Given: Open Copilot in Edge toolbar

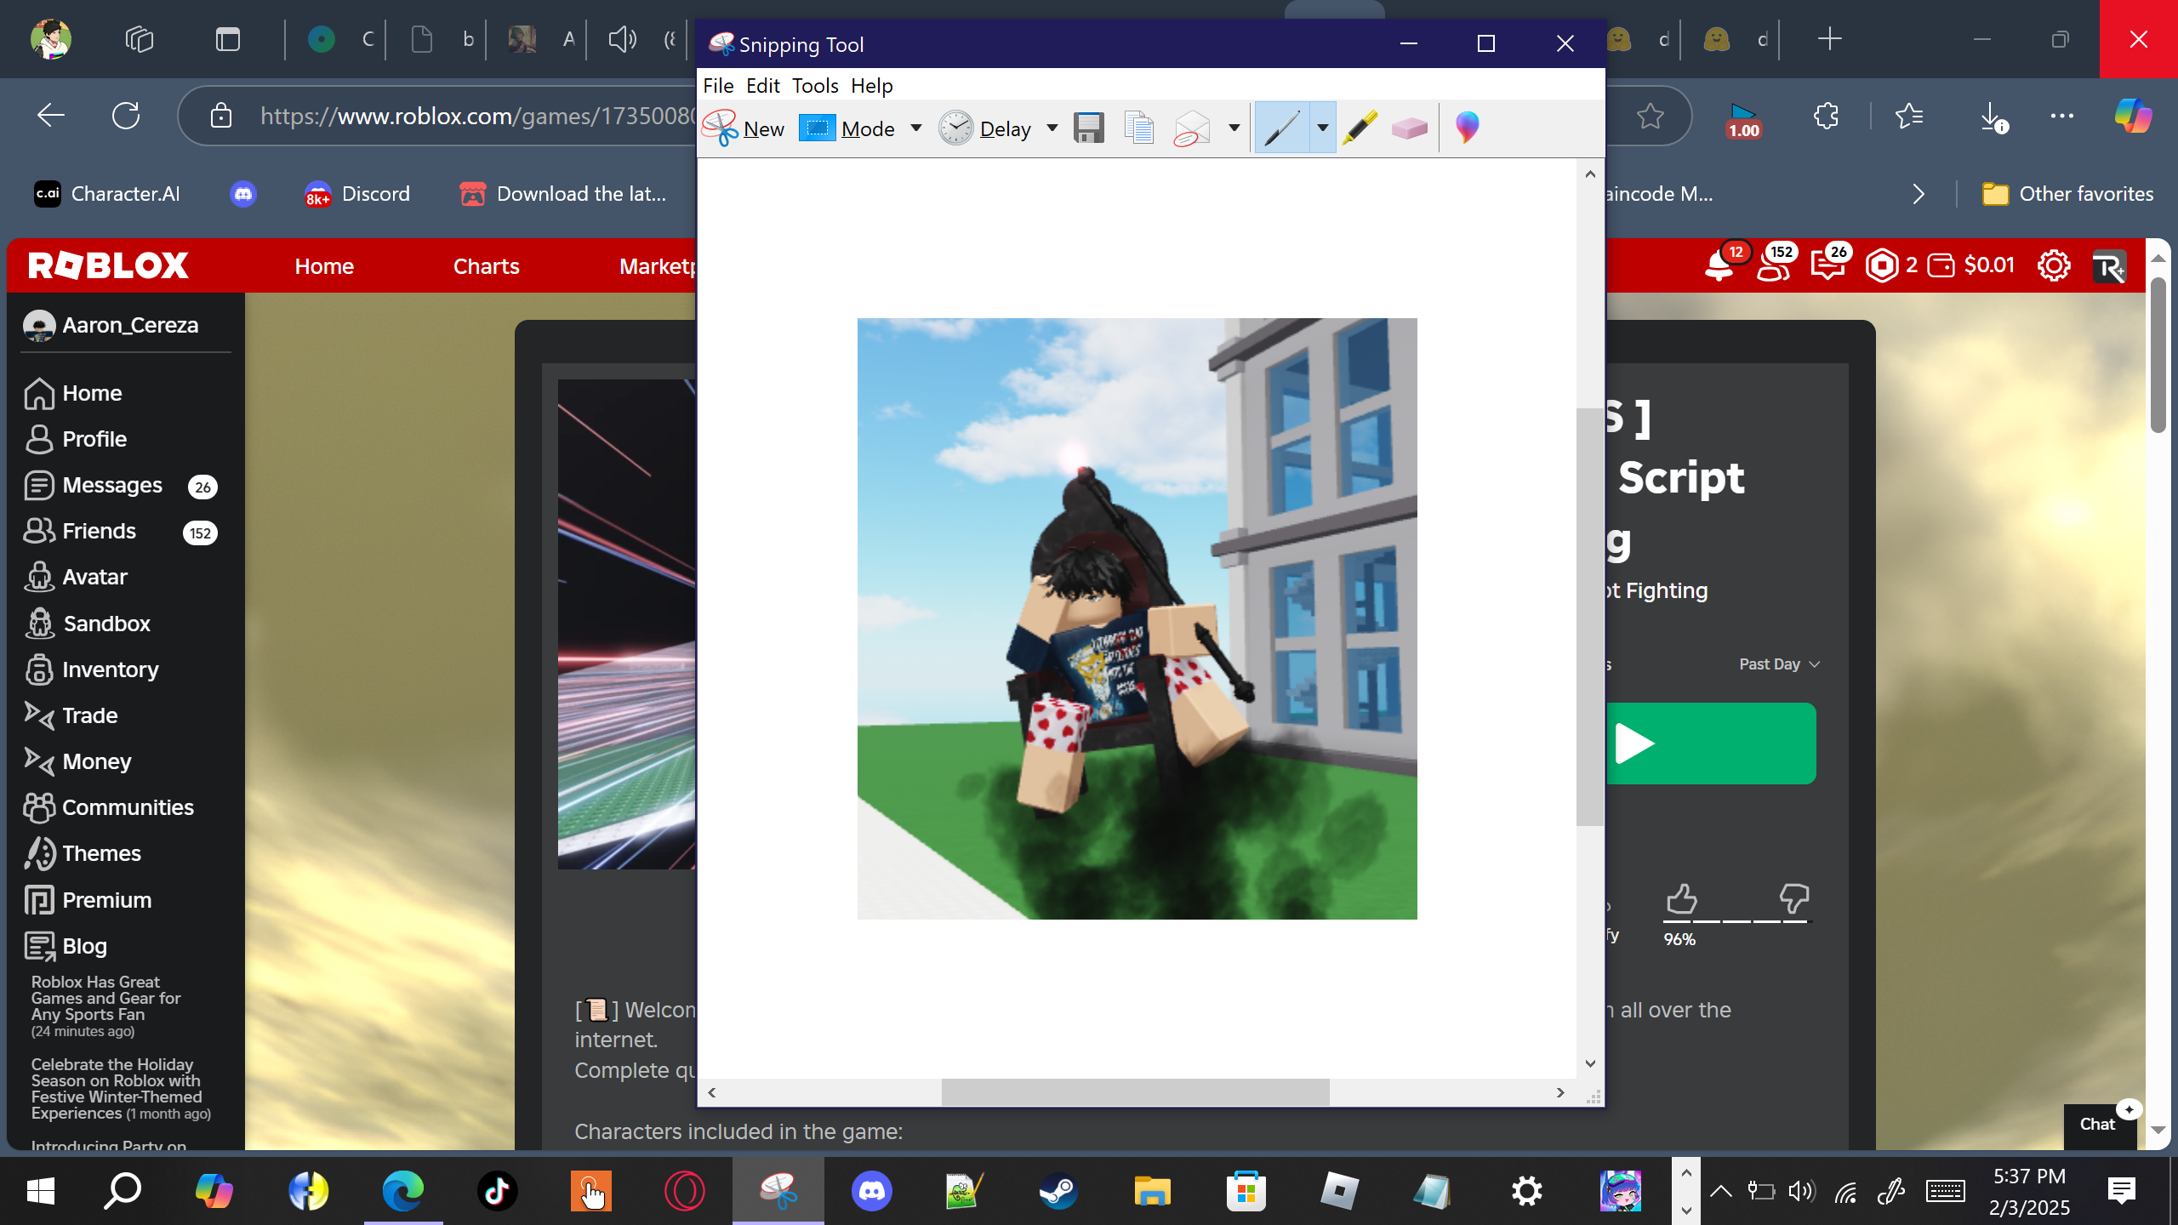Looking at the screenshot, I should point(2133,116).
